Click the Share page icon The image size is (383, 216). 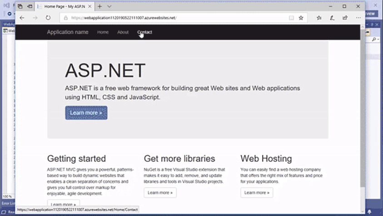pyautogui.click(x=345, y=18)
